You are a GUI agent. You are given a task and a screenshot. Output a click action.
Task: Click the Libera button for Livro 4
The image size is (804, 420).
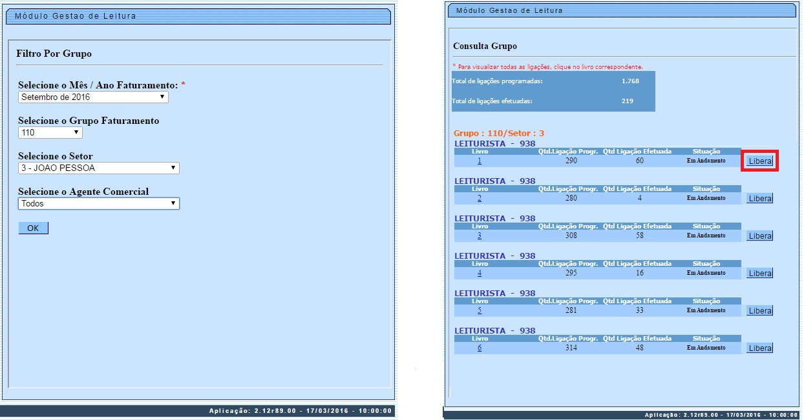click(759, 274)
